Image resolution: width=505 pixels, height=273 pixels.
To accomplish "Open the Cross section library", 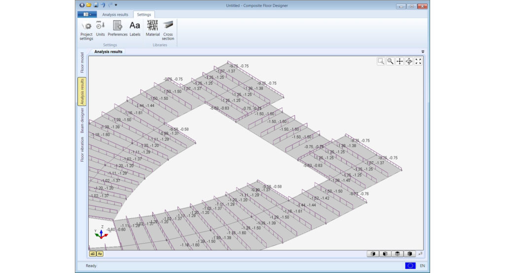I will point(168,30).
